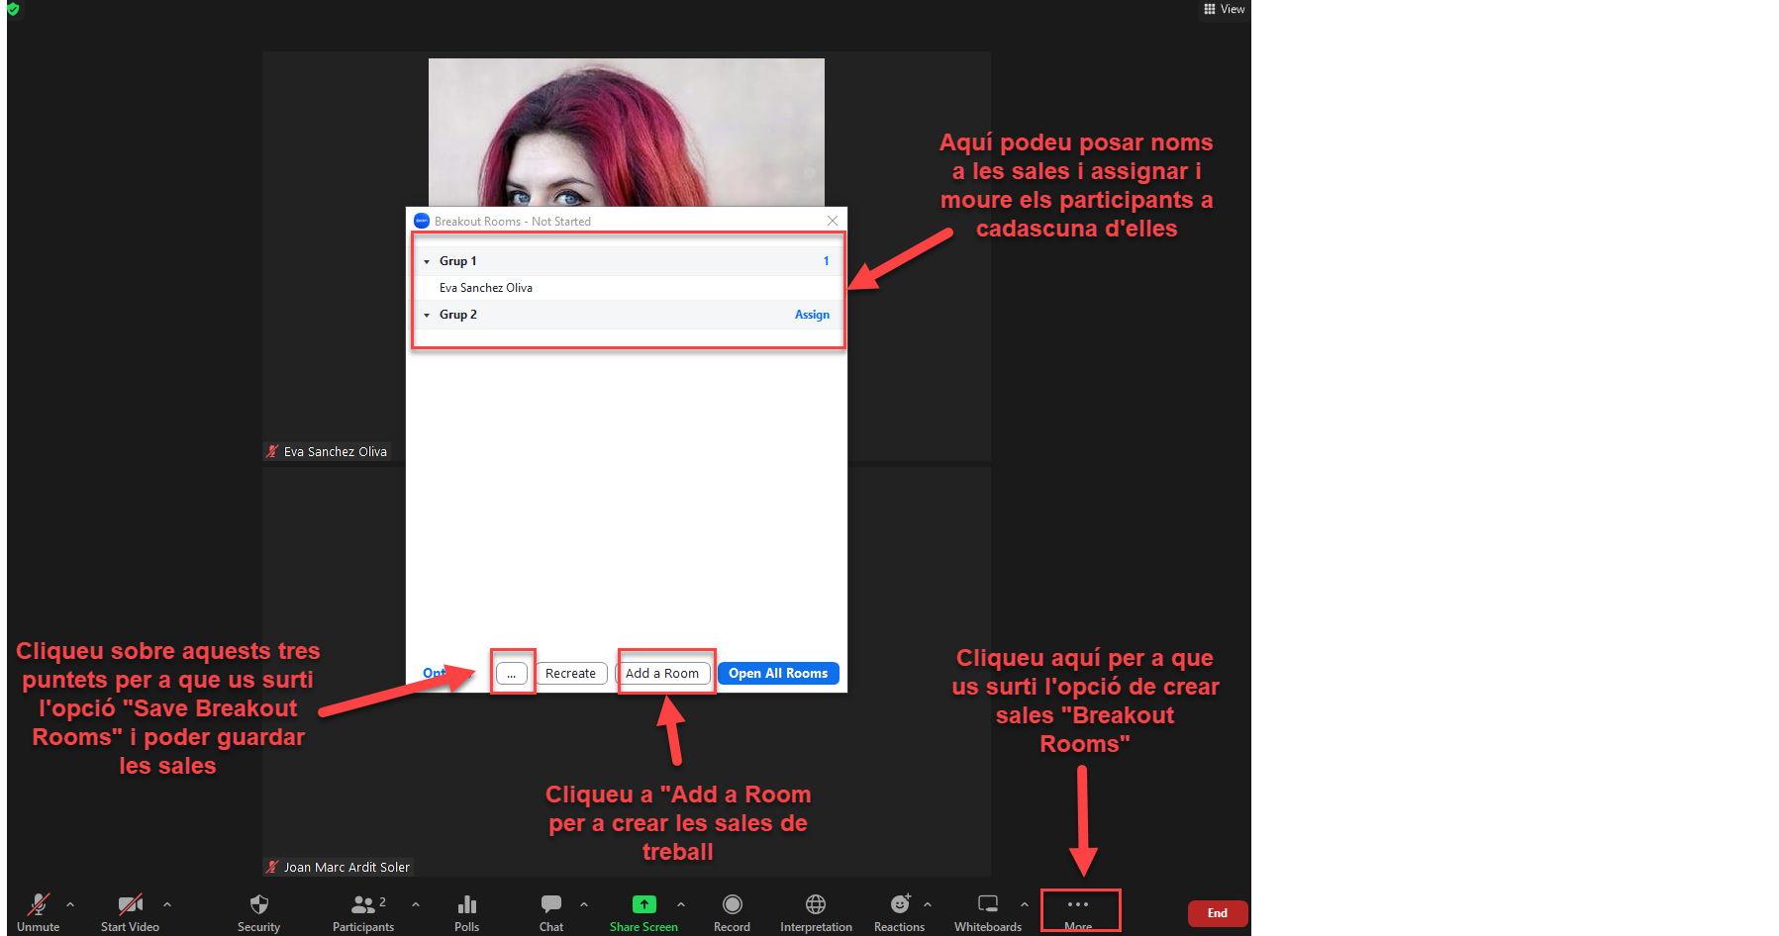
Task: Expand audio options arrow beside Unmute
Action: click(70, 904)
